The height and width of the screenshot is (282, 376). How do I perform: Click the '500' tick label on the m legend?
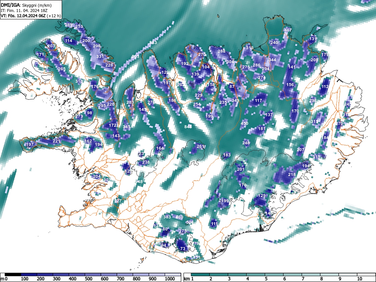[88, 279]
